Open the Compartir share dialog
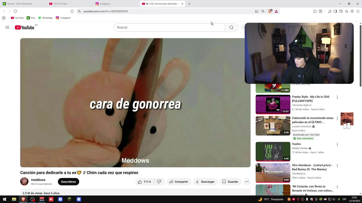The height and width of the screenshot is (203, 362). coord(179,182)
